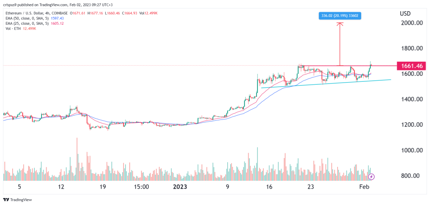Click the TradingView logo in bottom-left corner
The height and width of the screenshot is (205, 430).
[x=18, y=199]
